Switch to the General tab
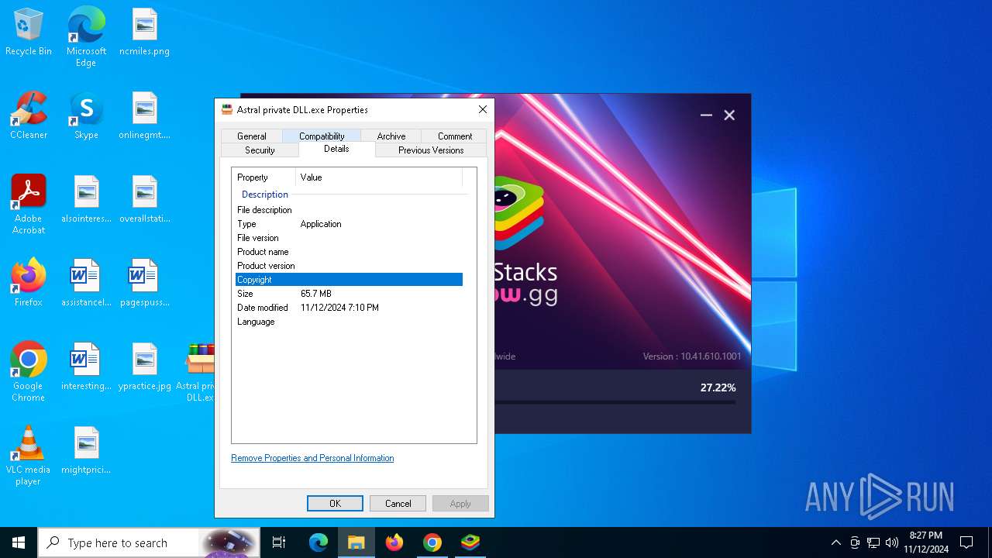992x558 pixels. pyautogui.click(x=251, y=136)
